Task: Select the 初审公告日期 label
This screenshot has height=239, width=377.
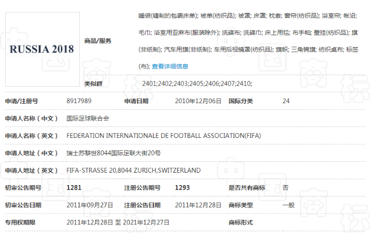Action: tap(23, 205)
